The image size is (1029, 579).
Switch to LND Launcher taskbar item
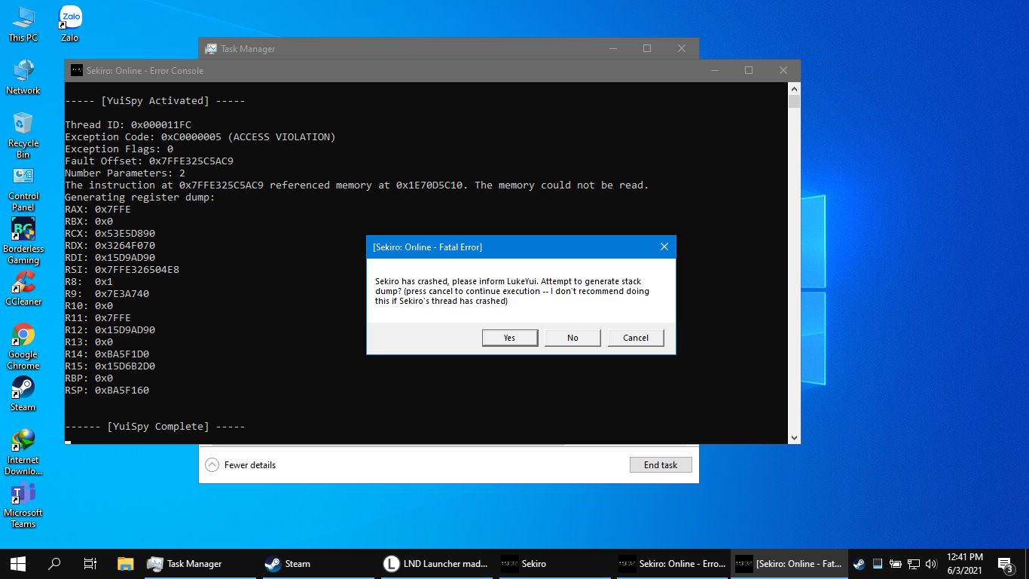(437, 563)
